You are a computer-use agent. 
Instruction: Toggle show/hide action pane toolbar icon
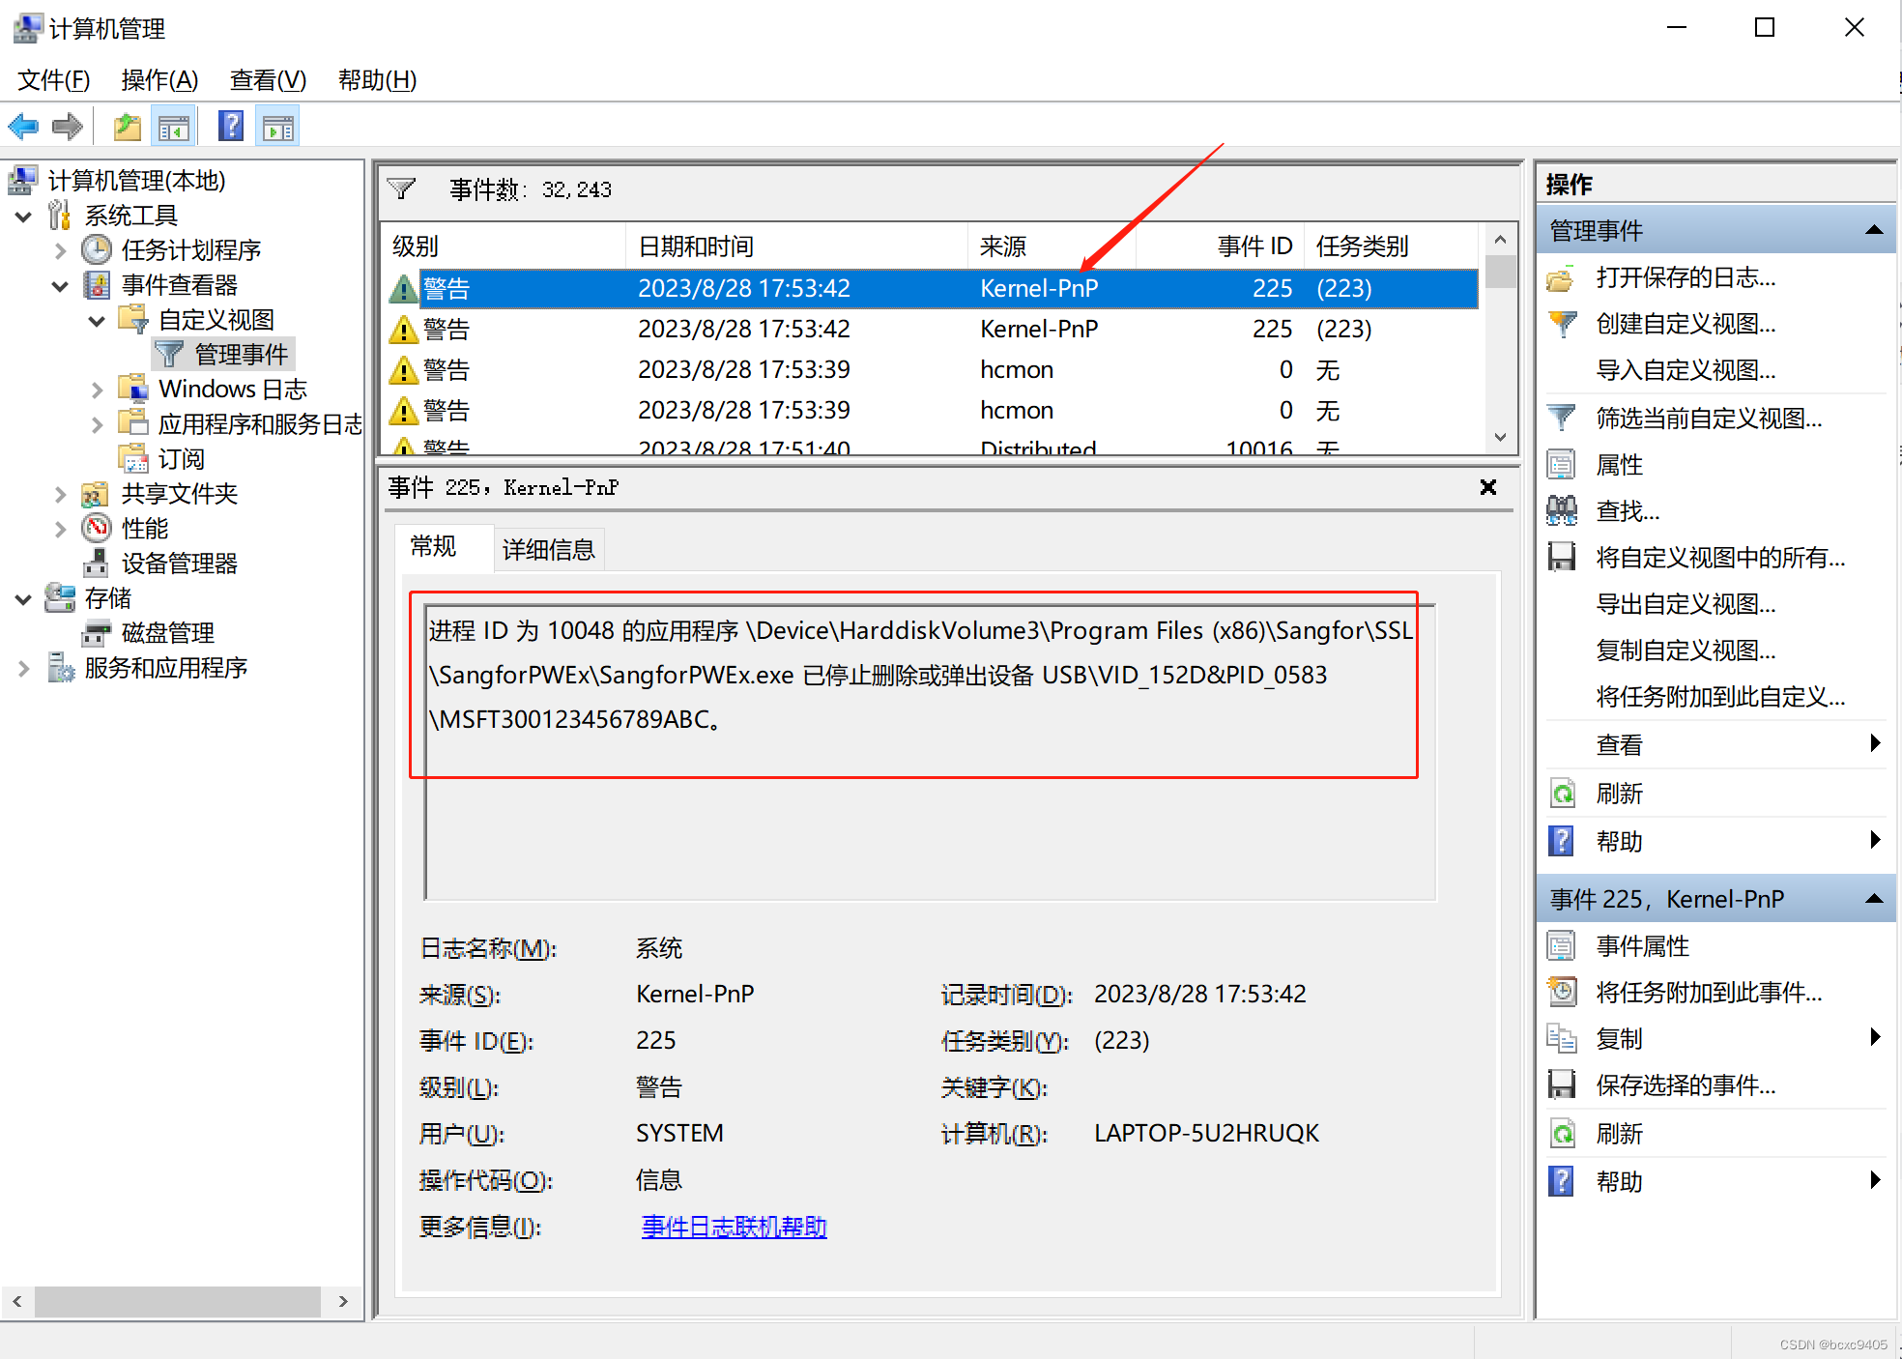pyautogui.click(x=278, y=127)
